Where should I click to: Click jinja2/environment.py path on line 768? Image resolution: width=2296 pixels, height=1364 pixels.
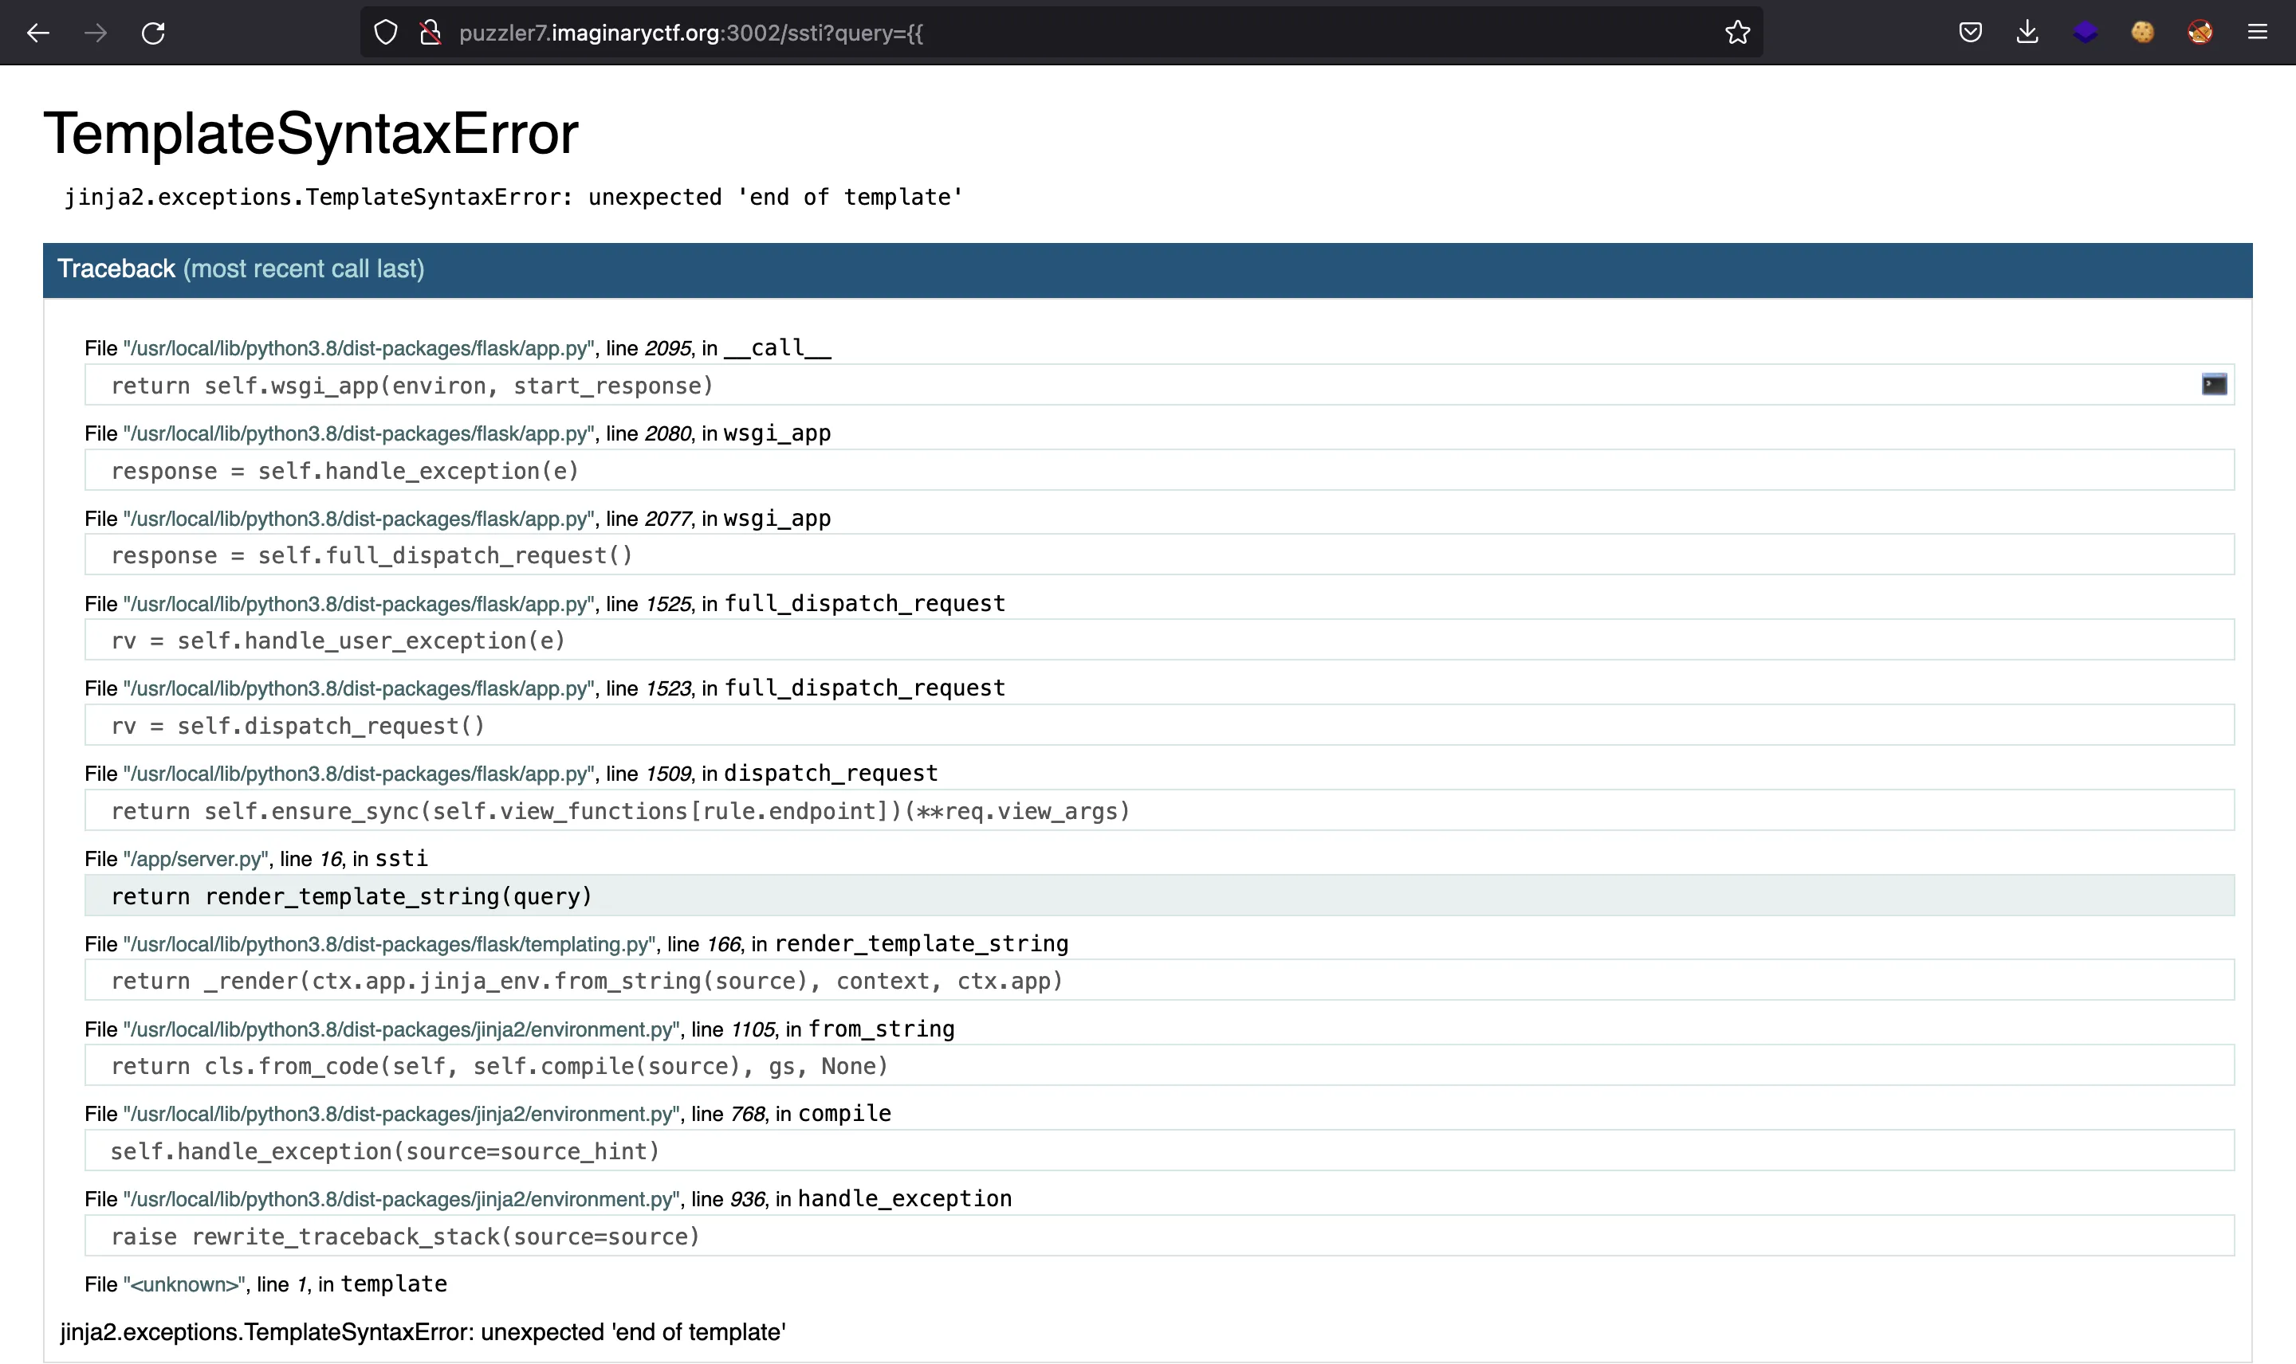click(402, 1114)
